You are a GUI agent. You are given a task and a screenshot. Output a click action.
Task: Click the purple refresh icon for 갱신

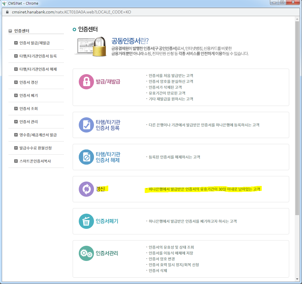click(86, 189)
